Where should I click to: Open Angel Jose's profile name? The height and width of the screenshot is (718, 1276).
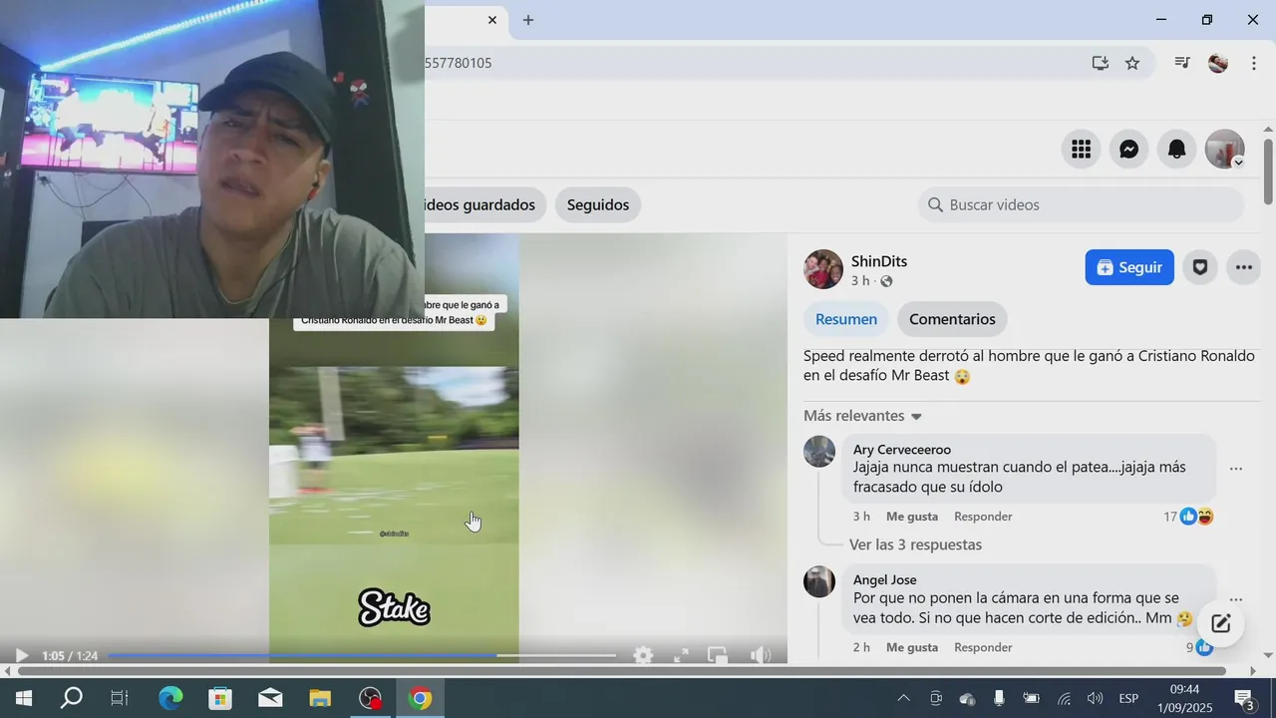click(885, 579)
